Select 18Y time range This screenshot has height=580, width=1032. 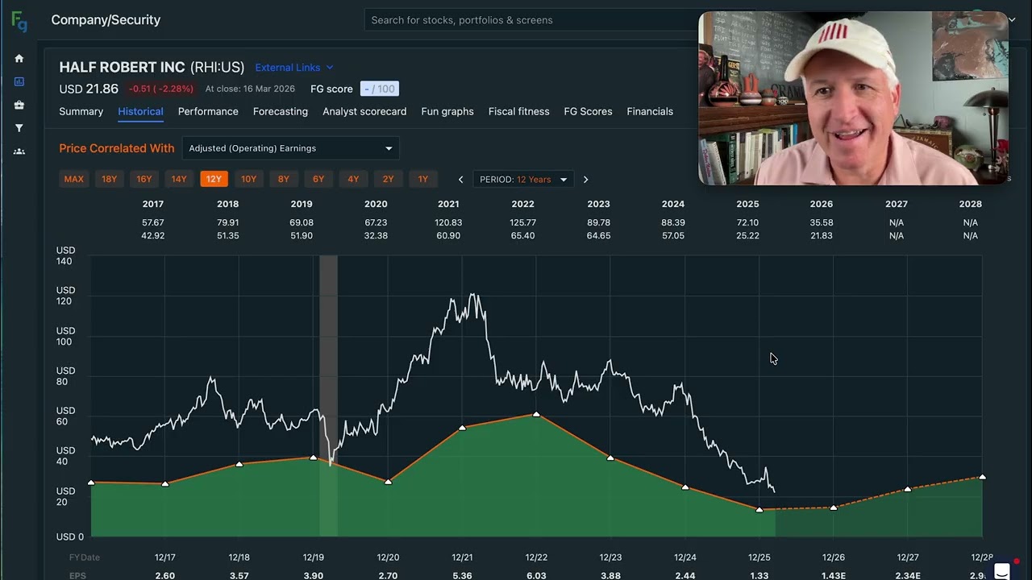(109, 179)
